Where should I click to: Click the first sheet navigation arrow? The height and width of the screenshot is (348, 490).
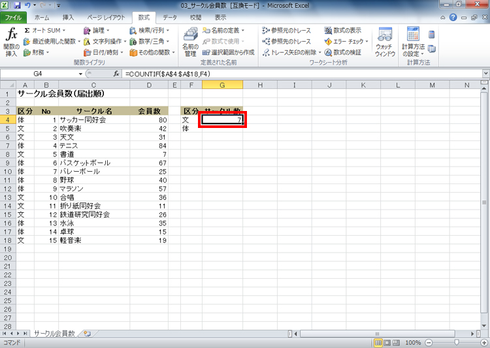[4, 334]
